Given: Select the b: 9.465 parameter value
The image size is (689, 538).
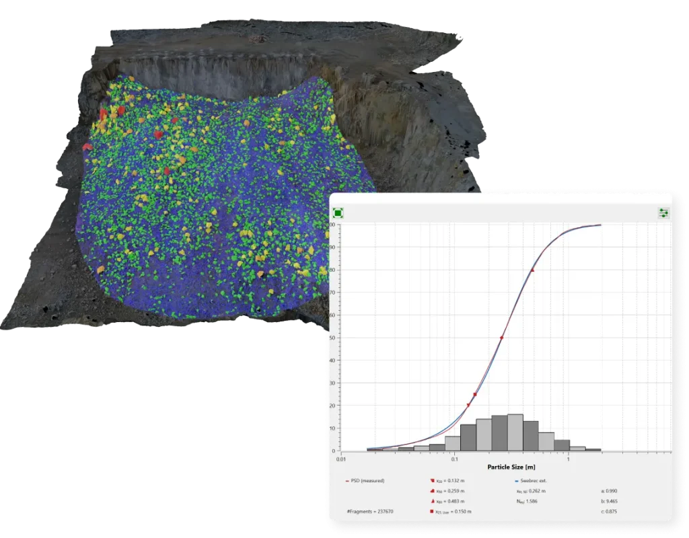Looking at the screenshot, I should click(x=615, y=502).
